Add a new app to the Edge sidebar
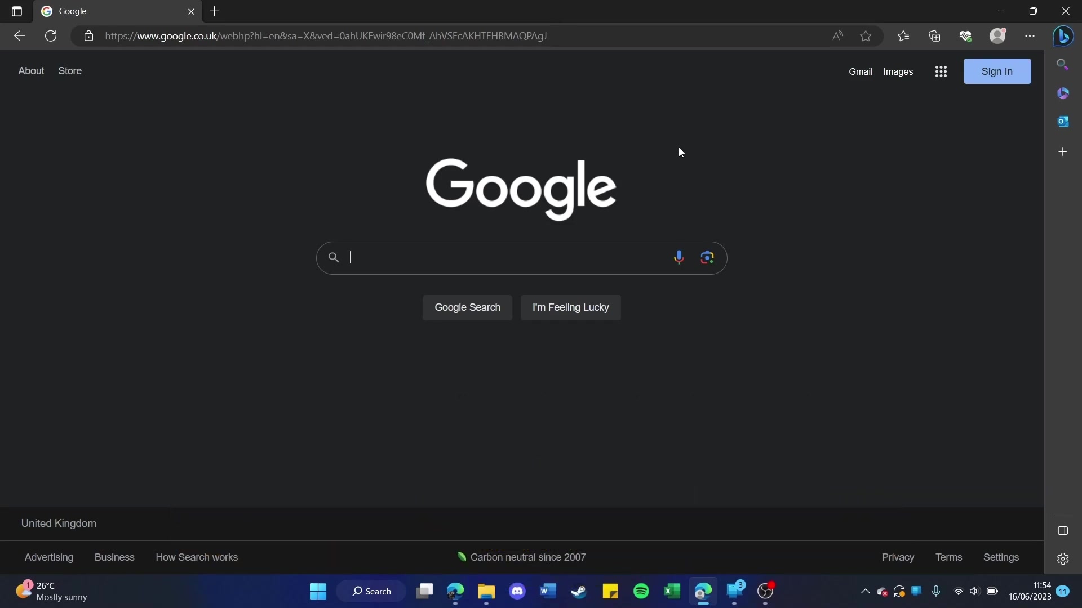 point(1063,152)
